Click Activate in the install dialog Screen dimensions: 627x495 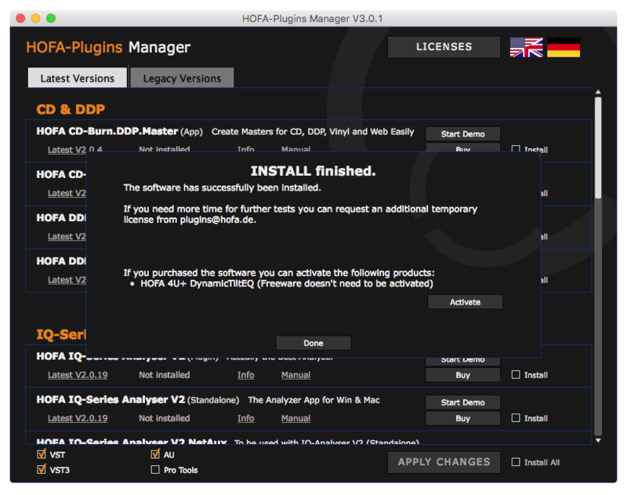(x=465, y=302)
